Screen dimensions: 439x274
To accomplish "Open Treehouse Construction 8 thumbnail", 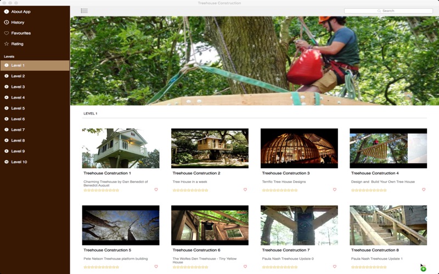I will pyautogui.click(x=389, y=225).
